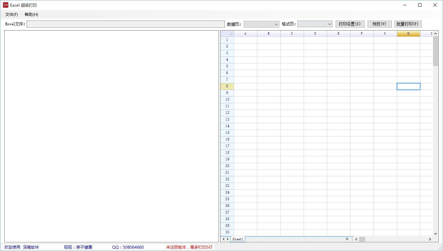
Task: Open the 数据页 dropdown
Action: pos(261,24)
